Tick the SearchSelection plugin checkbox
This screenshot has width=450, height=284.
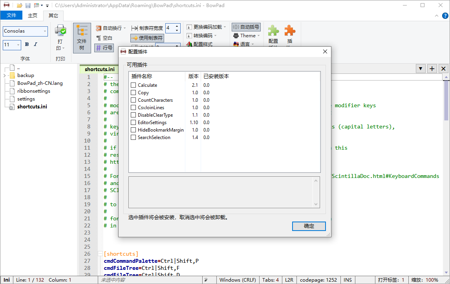[134, 137]
